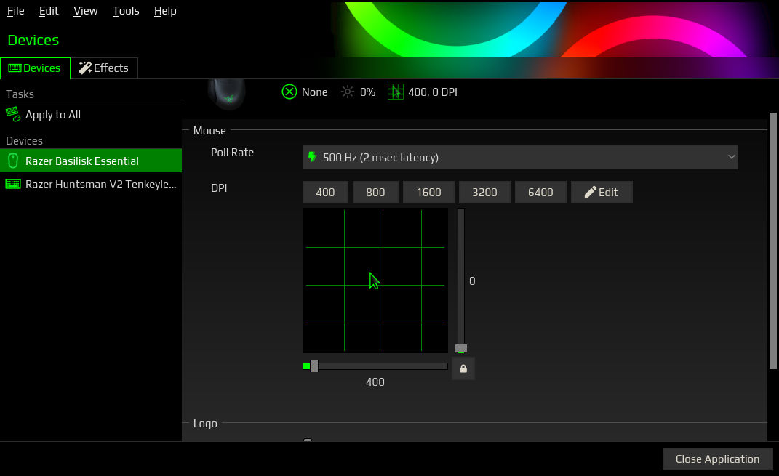The height and width of the screenshot is (476, 779).
Task: Click the brightness sun icon showing 0%
Action: click(x=347, y=92)
